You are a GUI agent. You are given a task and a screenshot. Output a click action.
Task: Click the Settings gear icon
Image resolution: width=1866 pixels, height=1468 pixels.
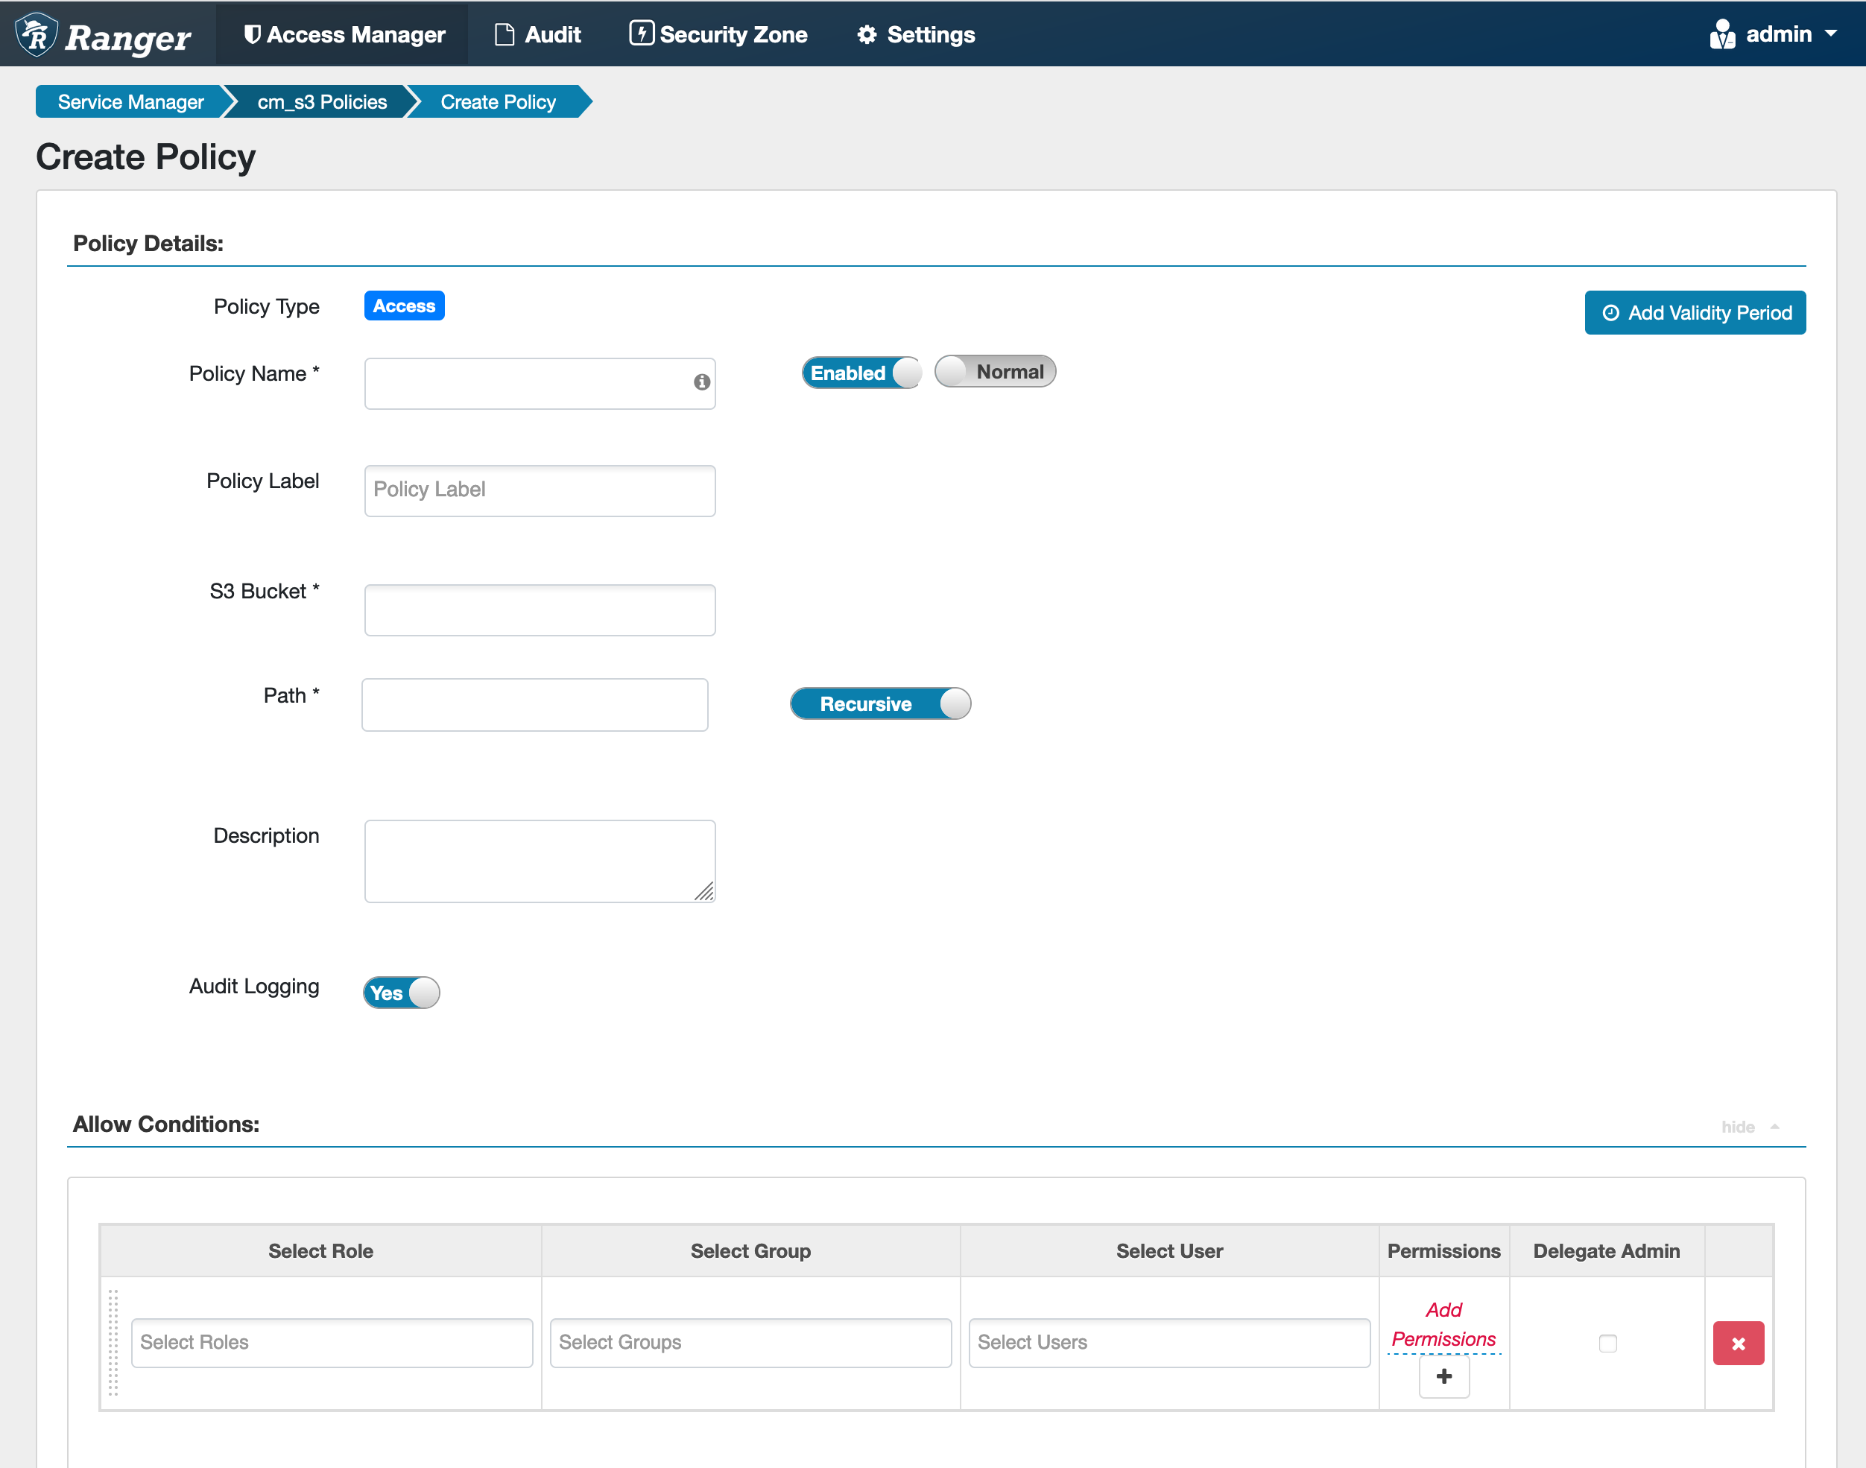click(x=867, y=35)
